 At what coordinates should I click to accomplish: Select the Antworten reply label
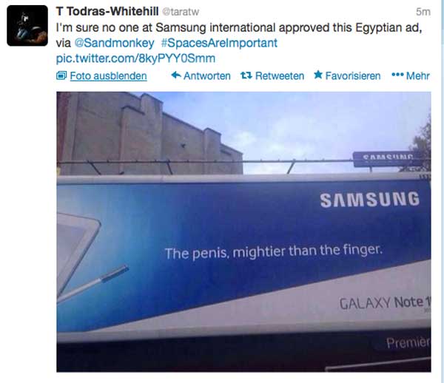coord(207,76)
